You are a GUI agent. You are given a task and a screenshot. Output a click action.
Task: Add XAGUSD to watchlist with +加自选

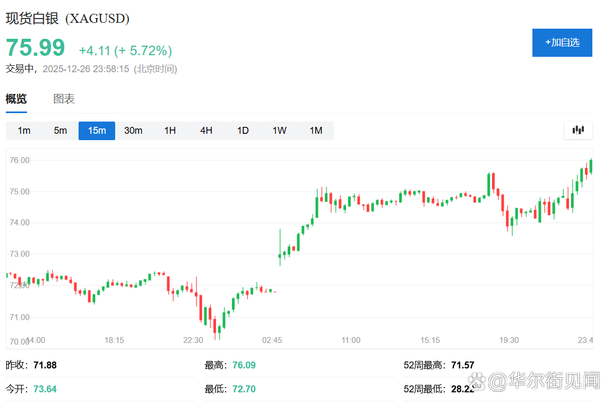tap(562, 42)
